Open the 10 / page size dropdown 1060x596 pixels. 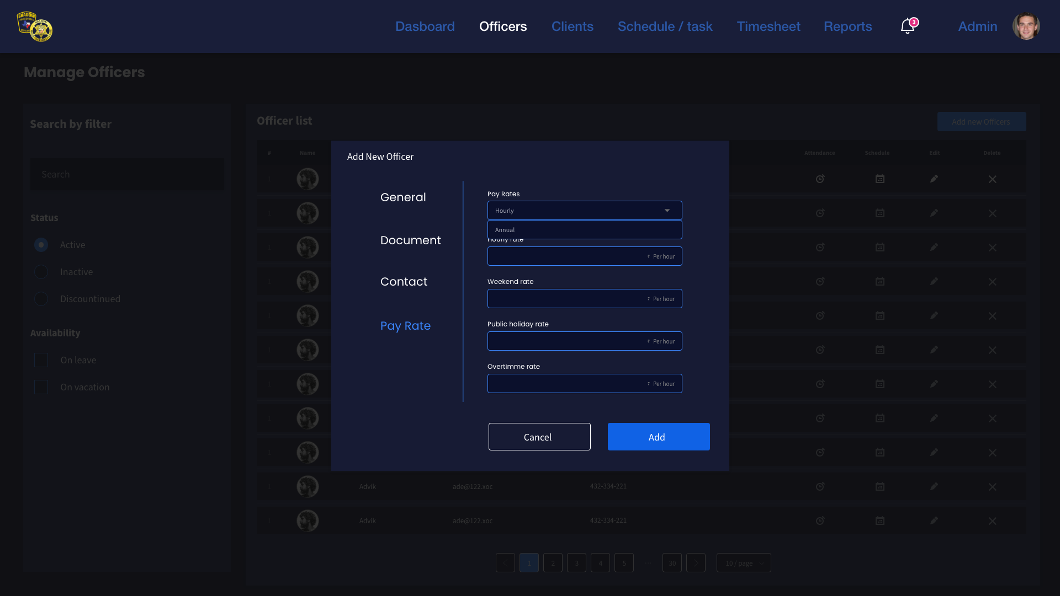click(743, 563)
